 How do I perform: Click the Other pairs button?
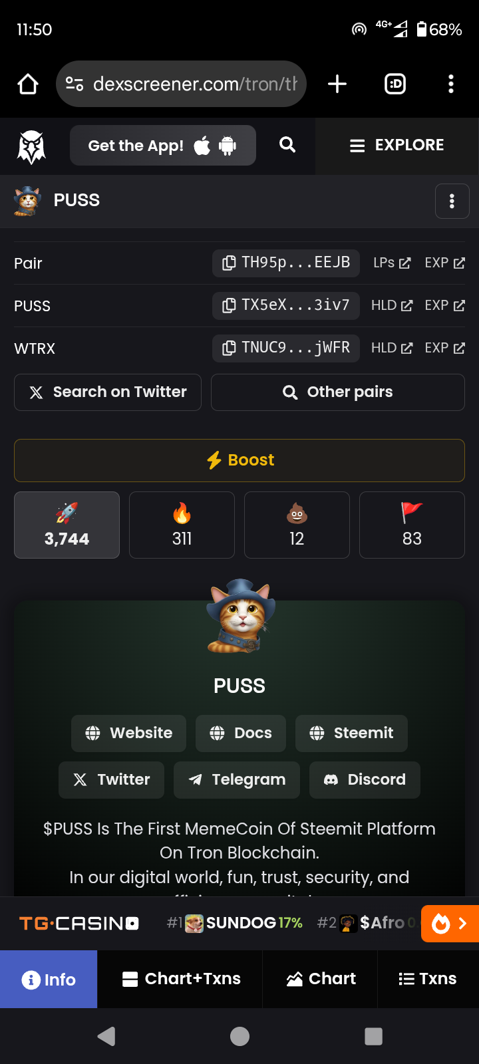pyautogui.click(x=338, y=392)
